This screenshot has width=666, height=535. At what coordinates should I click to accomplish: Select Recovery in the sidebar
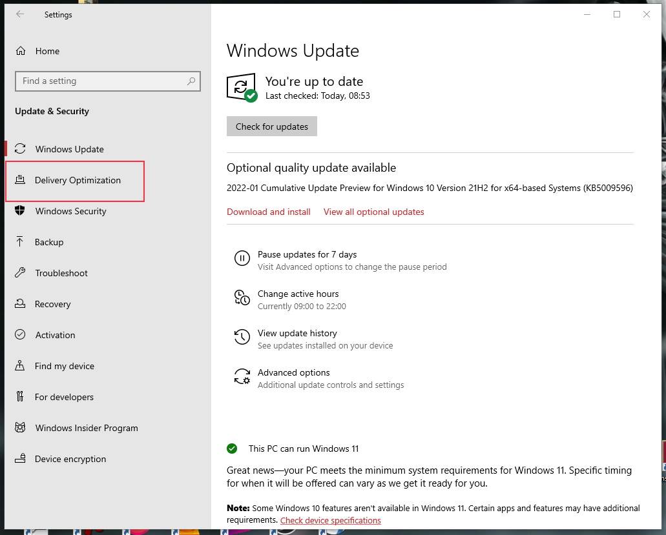52,305
